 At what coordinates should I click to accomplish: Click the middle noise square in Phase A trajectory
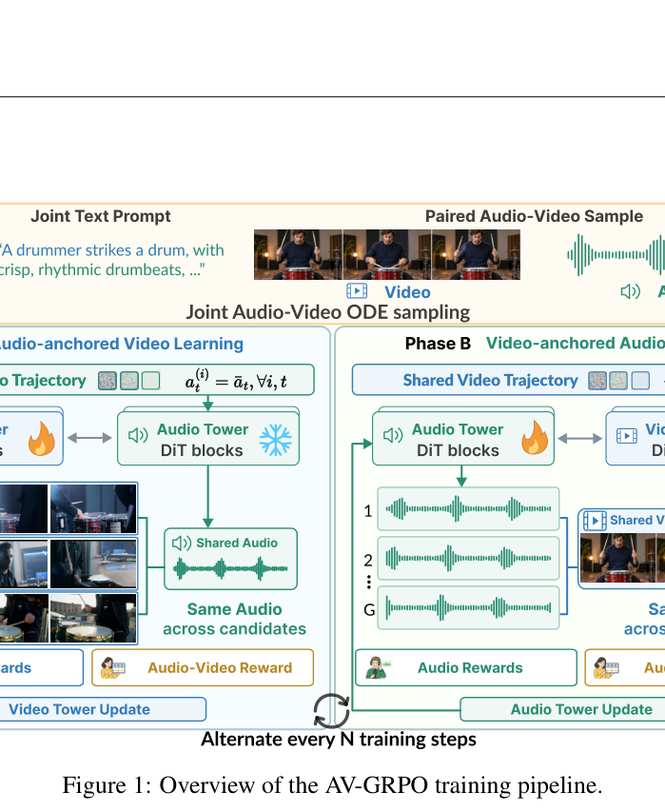click(x=129, y=381)
